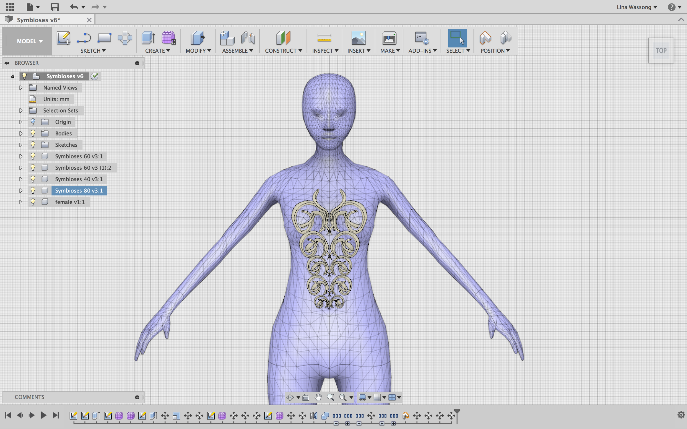
Task: Expand the Symbioses 80 v3:1 component
Action: [x=21, y=190]
